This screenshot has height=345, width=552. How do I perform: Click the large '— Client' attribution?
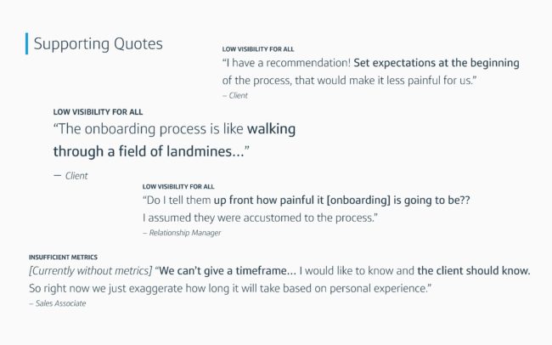[70, 176]
